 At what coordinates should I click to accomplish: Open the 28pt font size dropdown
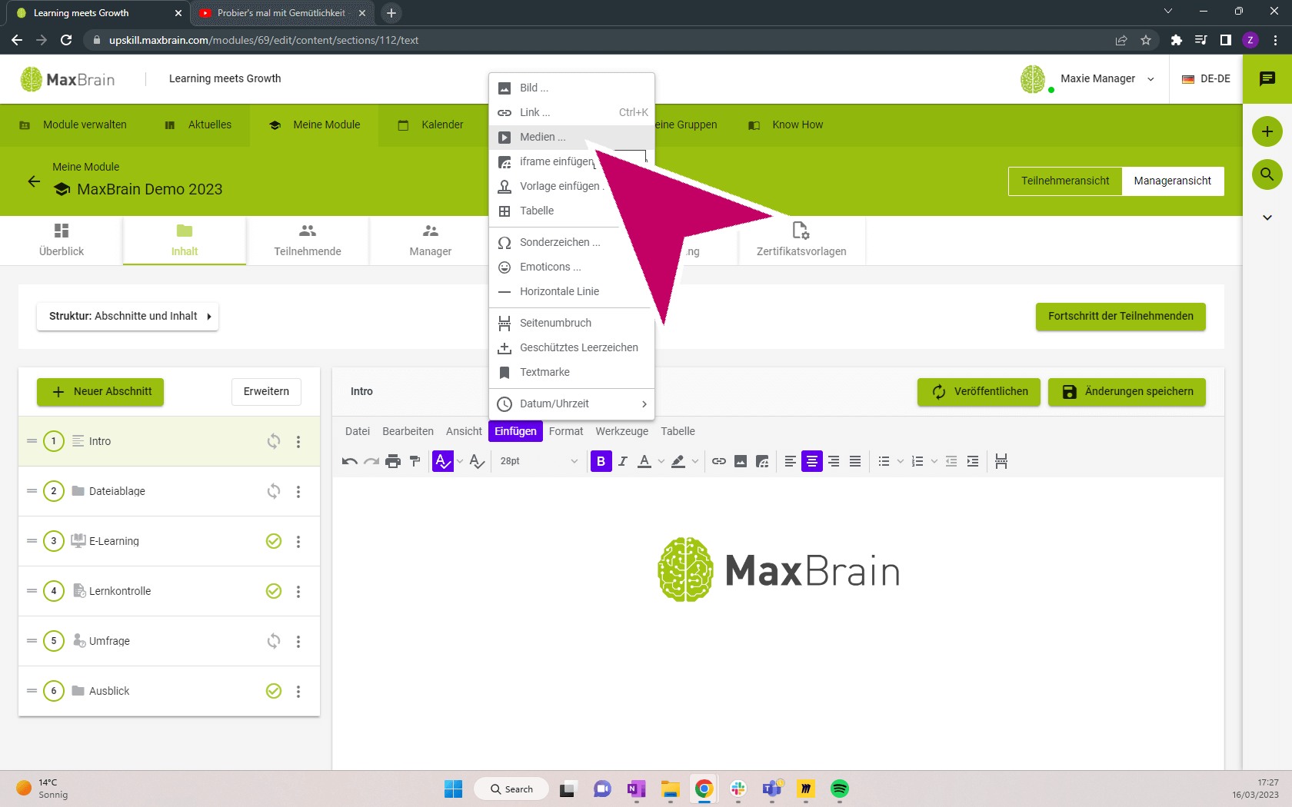(x=538, y=461)
